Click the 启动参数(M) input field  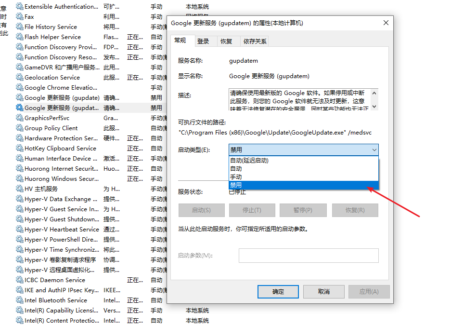tap(309, 256)
